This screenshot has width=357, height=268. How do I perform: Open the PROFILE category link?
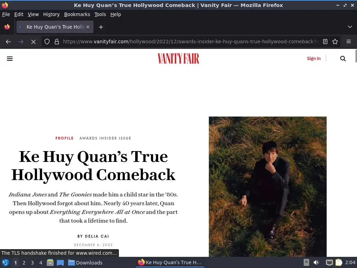(x=64, y=138)
